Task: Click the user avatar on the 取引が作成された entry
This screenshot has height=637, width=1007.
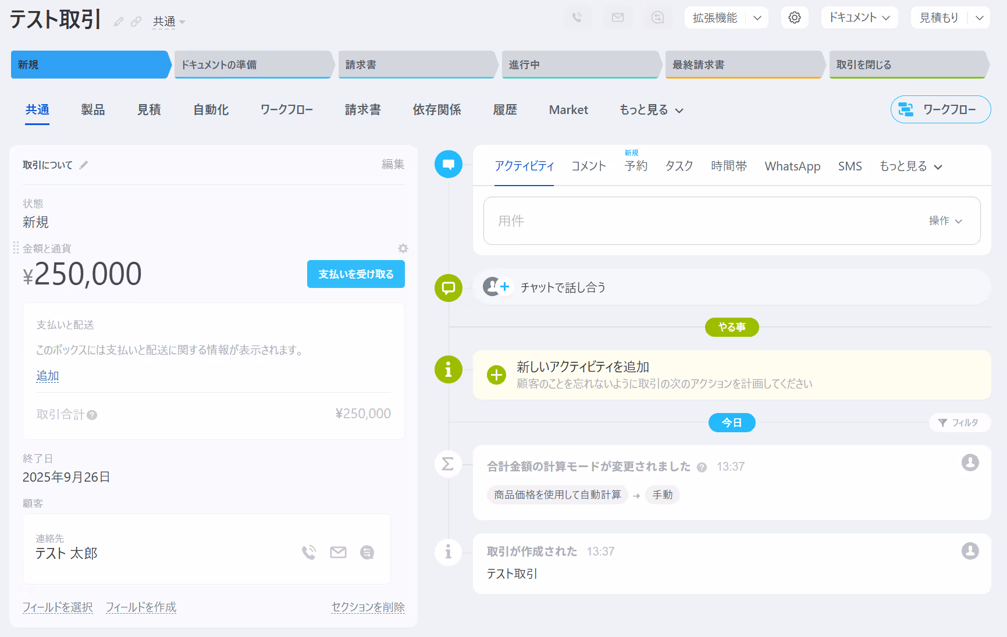Action: 970,551
